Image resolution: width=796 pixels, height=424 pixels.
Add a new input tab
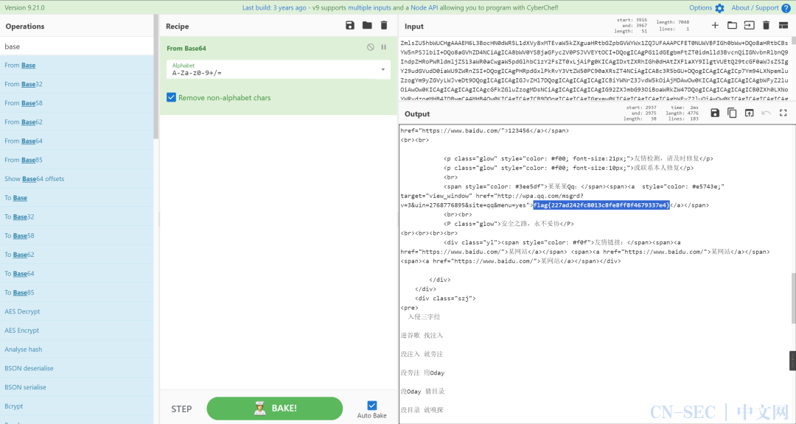(714, 26)
